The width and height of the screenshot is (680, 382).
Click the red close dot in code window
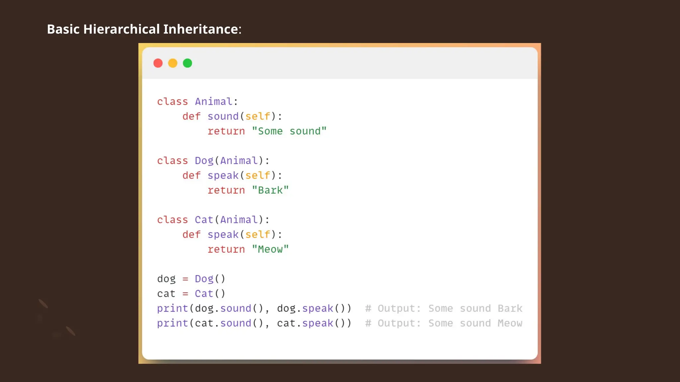158,63
